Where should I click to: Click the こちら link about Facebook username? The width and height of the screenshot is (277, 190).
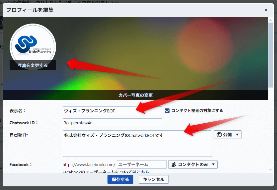[143, 171]
